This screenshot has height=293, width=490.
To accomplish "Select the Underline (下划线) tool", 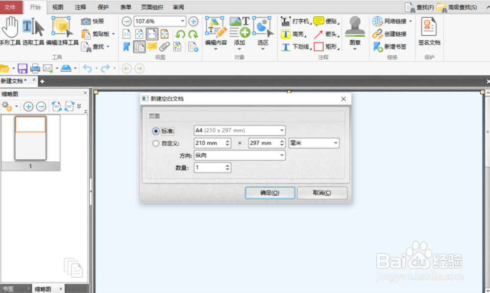I will click(x=295, y=47).
